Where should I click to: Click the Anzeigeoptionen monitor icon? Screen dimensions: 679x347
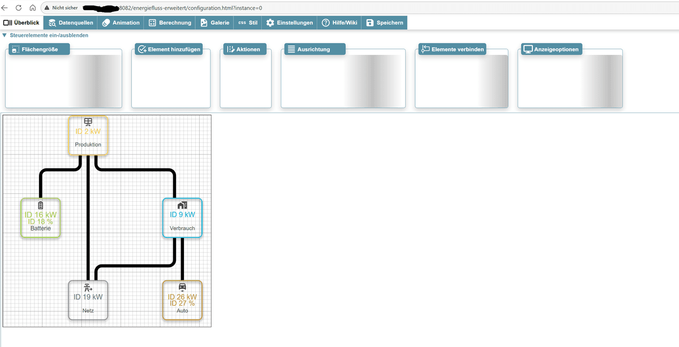pyautogui.click(x=529, y=49)
